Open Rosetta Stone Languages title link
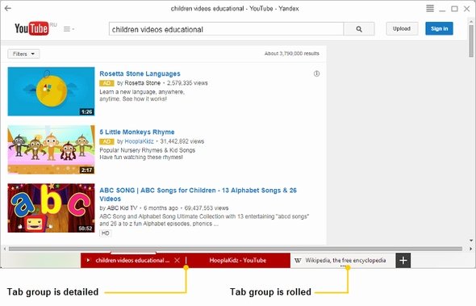476x306 pixels. coord(140,73)
